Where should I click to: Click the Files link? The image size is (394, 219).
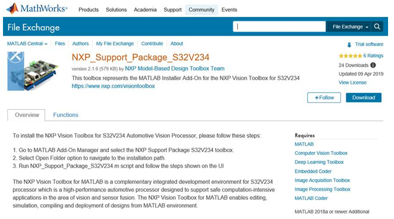tap(60, 43)
